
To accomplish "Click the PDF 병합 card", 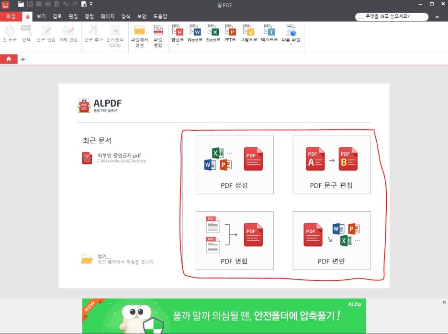I will 235,241.
